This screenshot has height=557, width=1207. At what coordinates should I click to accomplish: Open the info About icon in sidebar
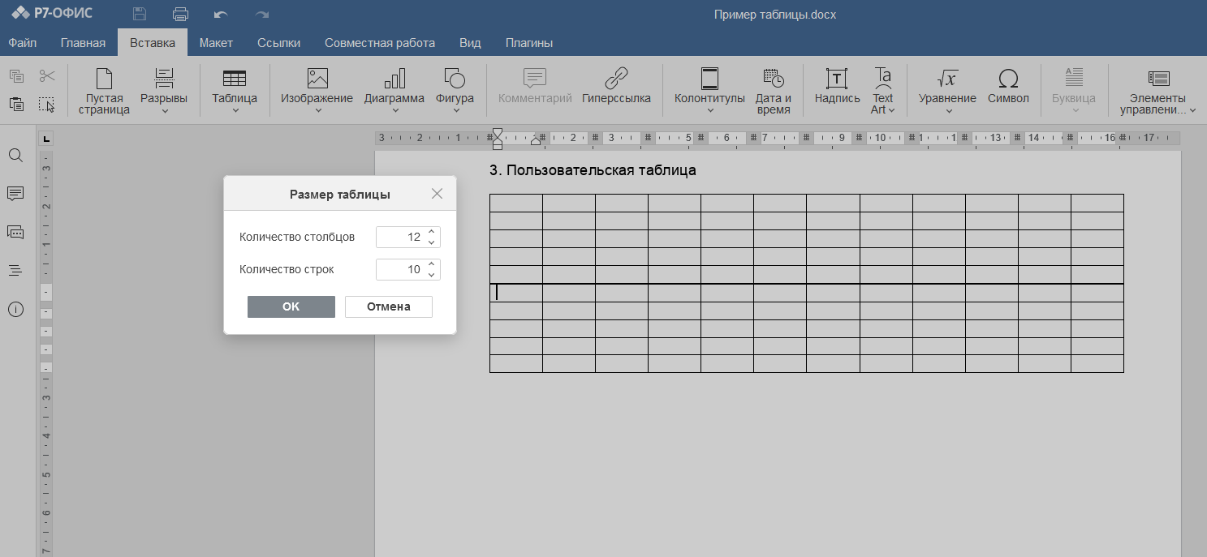click(x=15, y=309)
